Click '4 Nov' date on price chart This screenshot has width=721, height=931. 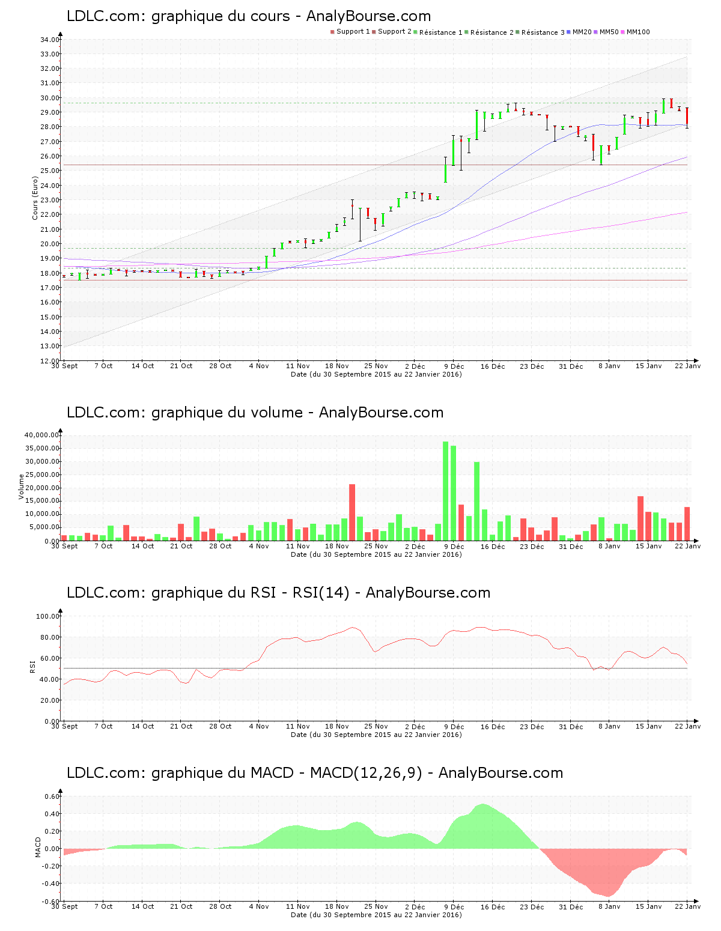click(259, 366)
